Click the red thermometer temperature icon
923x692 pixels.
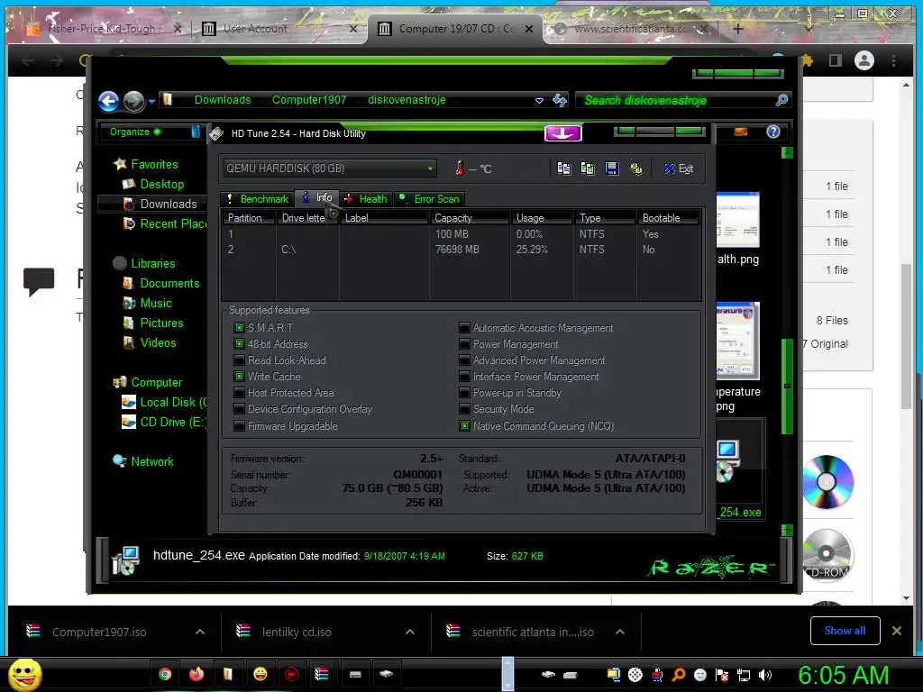pyautogui.click(x=460, y=168)
